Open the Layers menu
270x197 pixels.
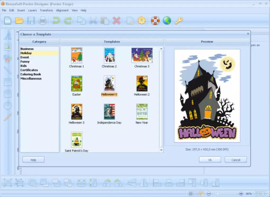pyautogui.click(x=32, y=10)
